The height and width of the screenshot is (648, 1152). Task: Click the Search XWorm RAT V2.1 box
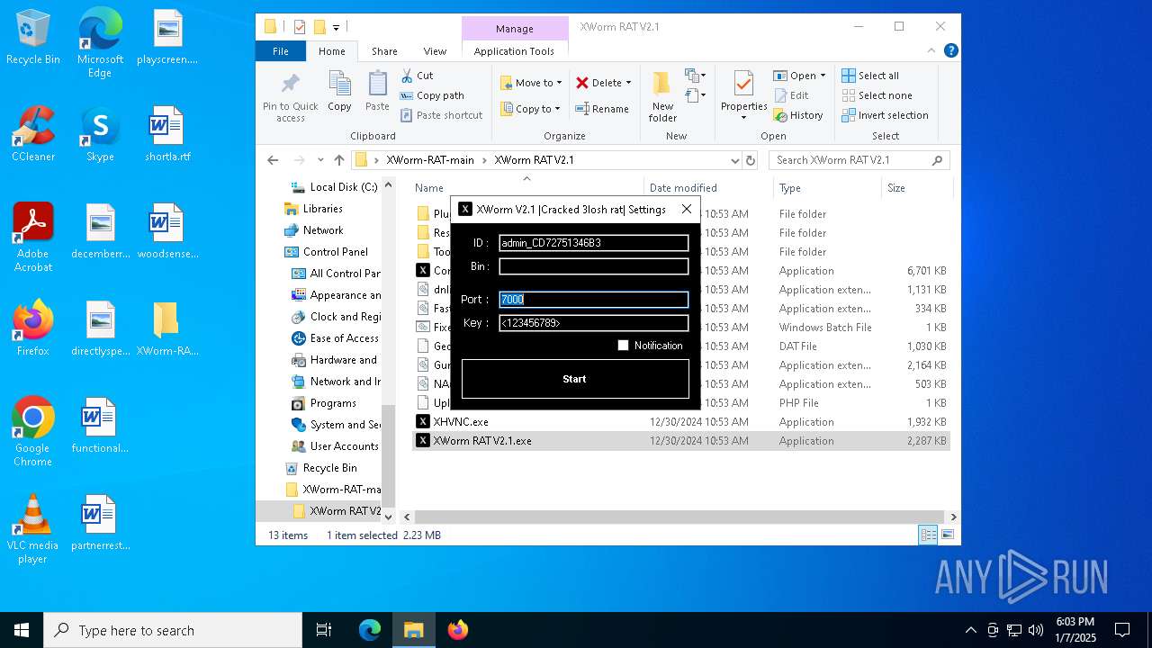coord(859,160)
